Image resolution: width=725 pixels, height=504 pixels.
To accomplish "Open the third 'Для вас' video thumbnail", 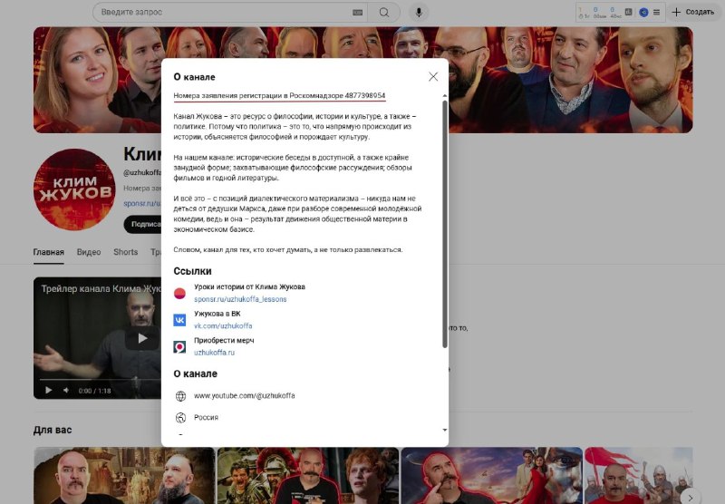I will [x=491, y=475].
